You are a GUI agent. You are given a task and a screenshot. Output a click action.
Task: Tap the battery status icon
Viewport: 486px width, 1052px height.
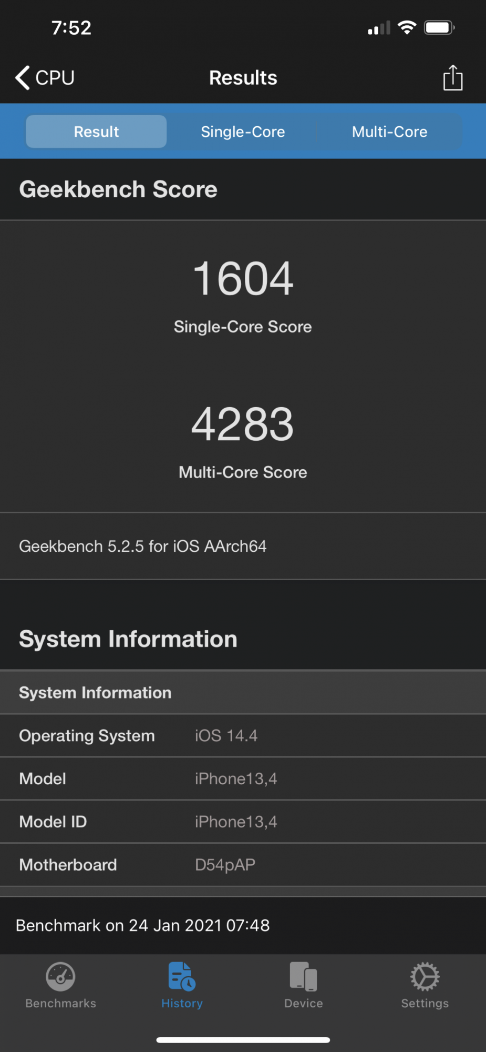coord(439,27)
